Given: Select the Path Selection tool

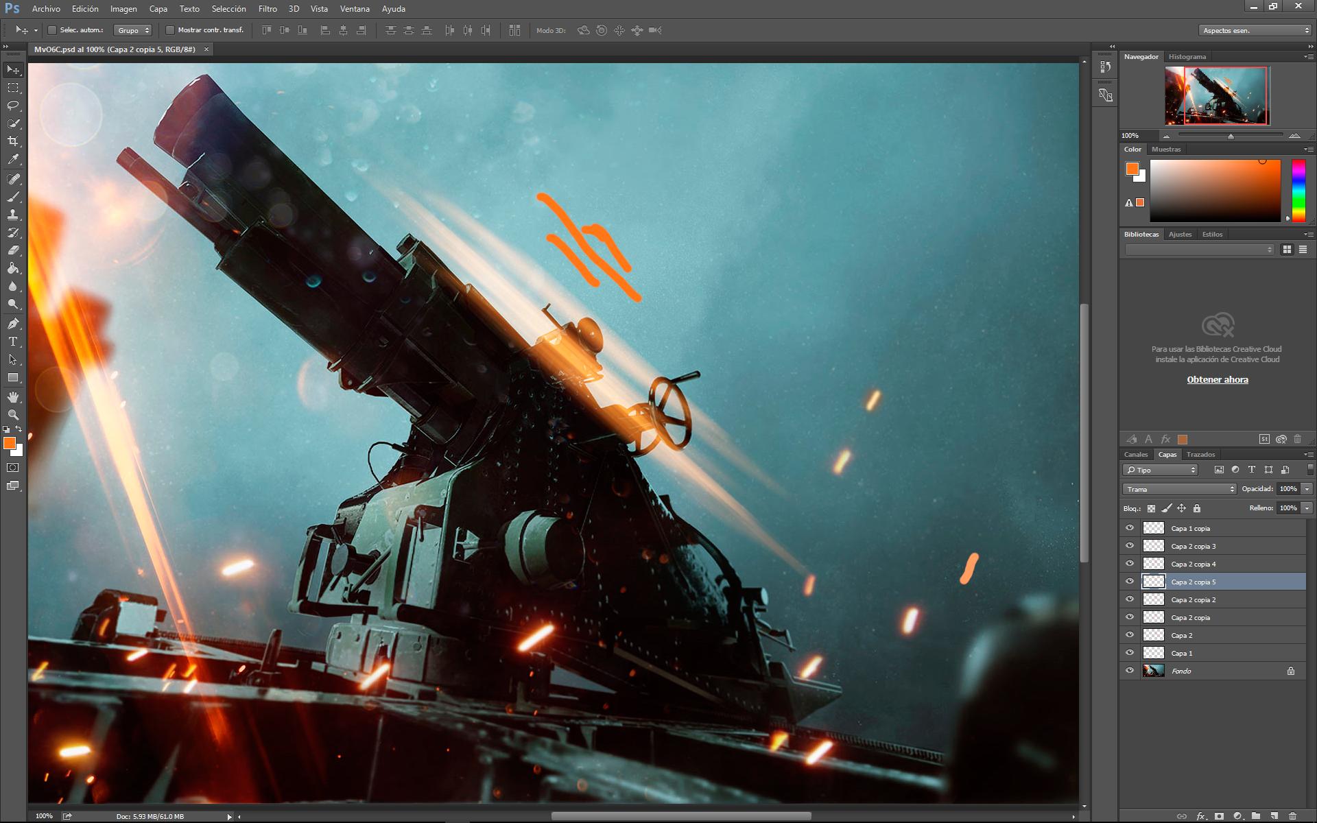Looking at the screenshot, I should (x=13, y=359).
